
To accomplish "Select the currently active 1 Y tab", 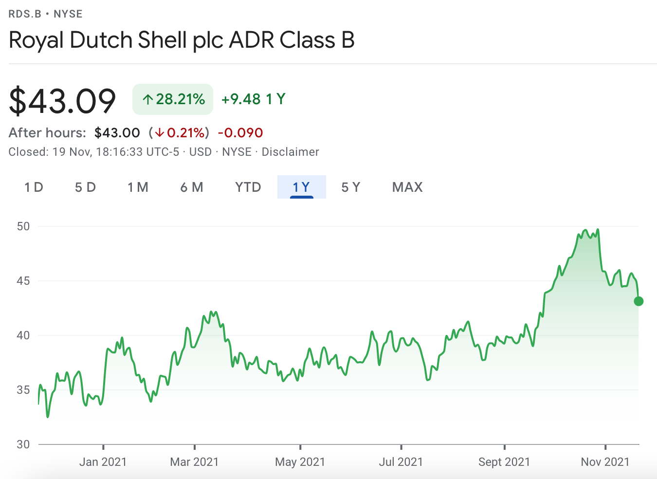I will point(301,187).
